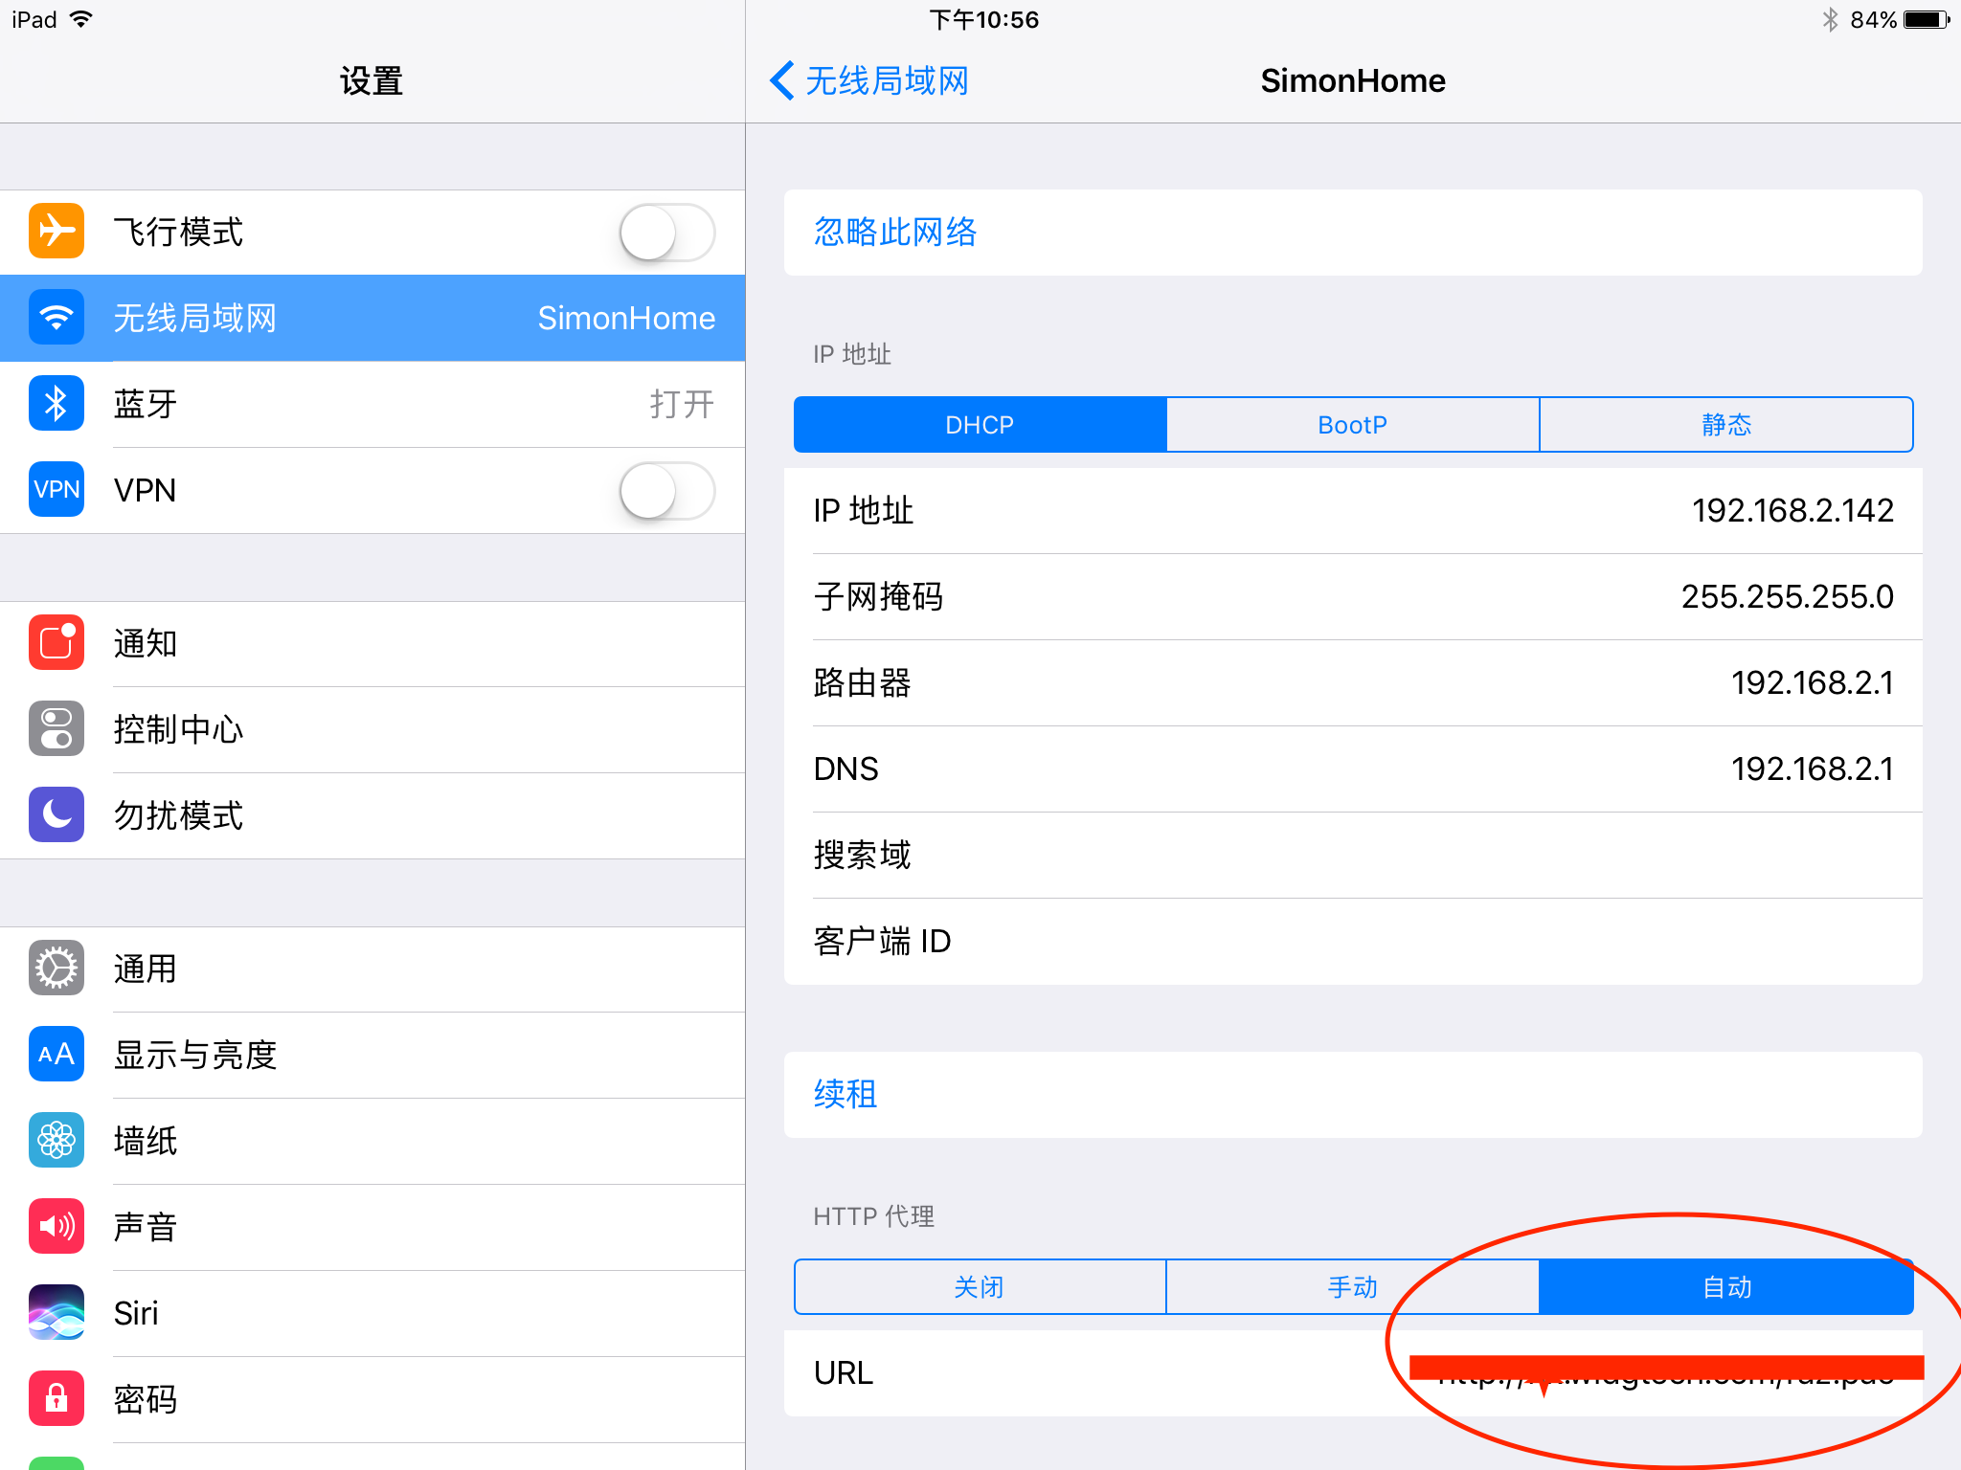Tap the 密码 lock icon
The image size is (1961, 1470).
click(56, 1399)
